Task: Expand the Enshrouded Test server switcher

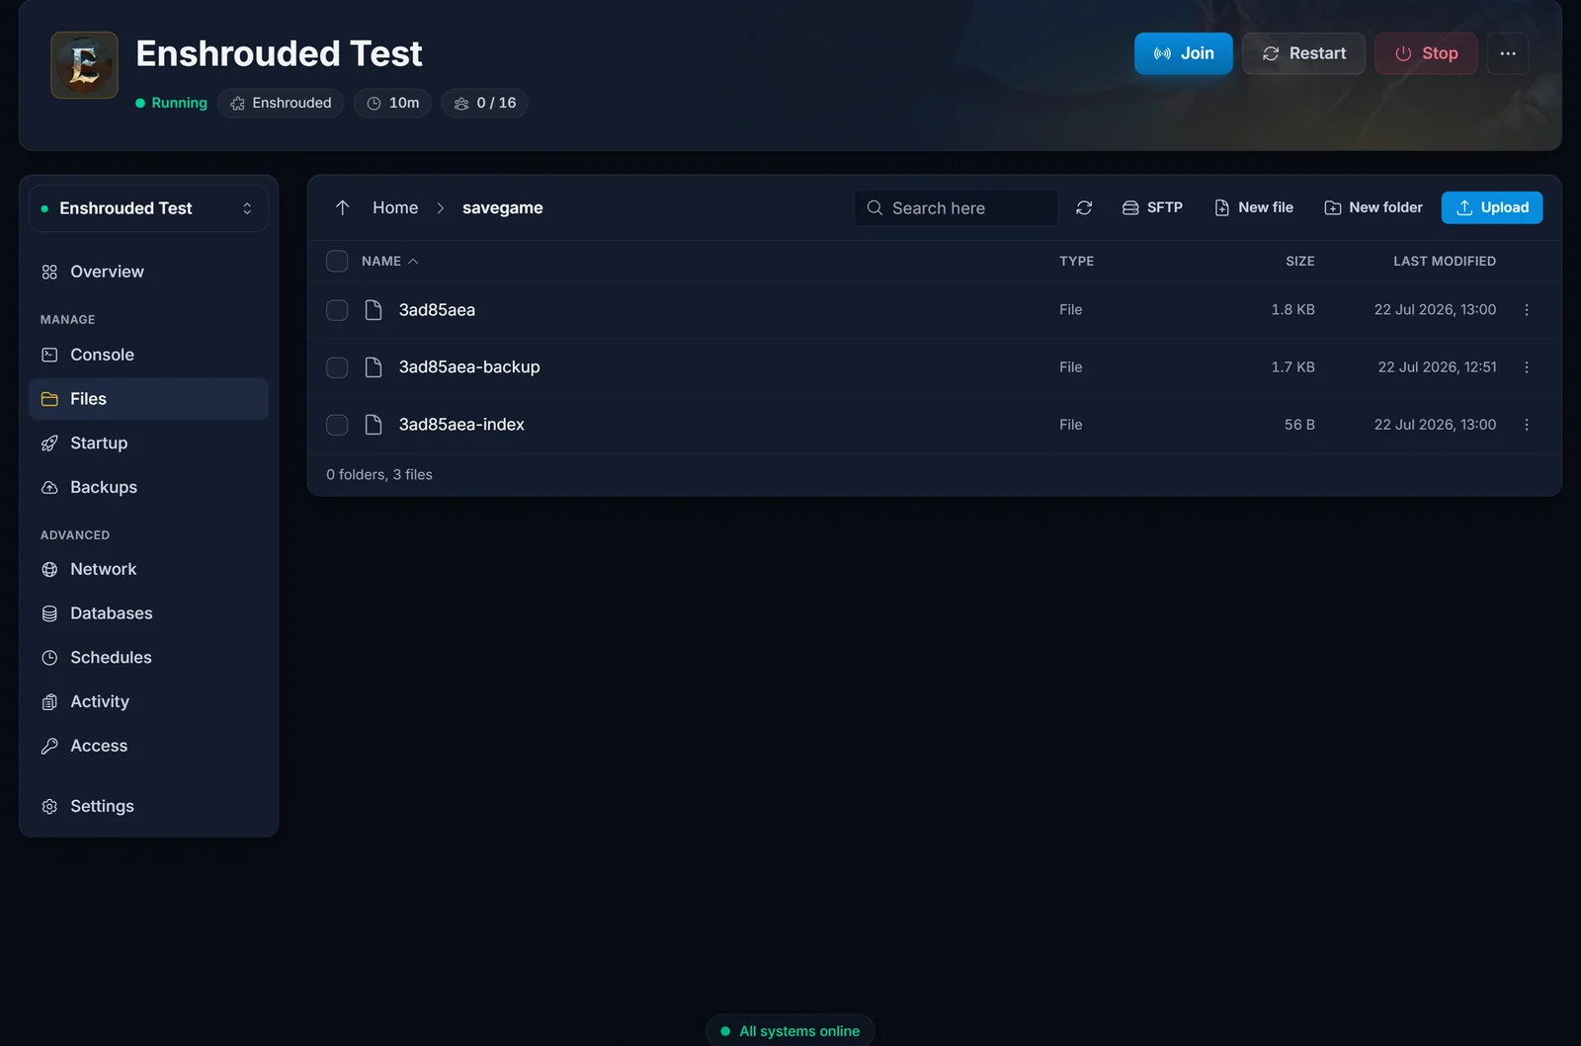Action: [148, 208]
